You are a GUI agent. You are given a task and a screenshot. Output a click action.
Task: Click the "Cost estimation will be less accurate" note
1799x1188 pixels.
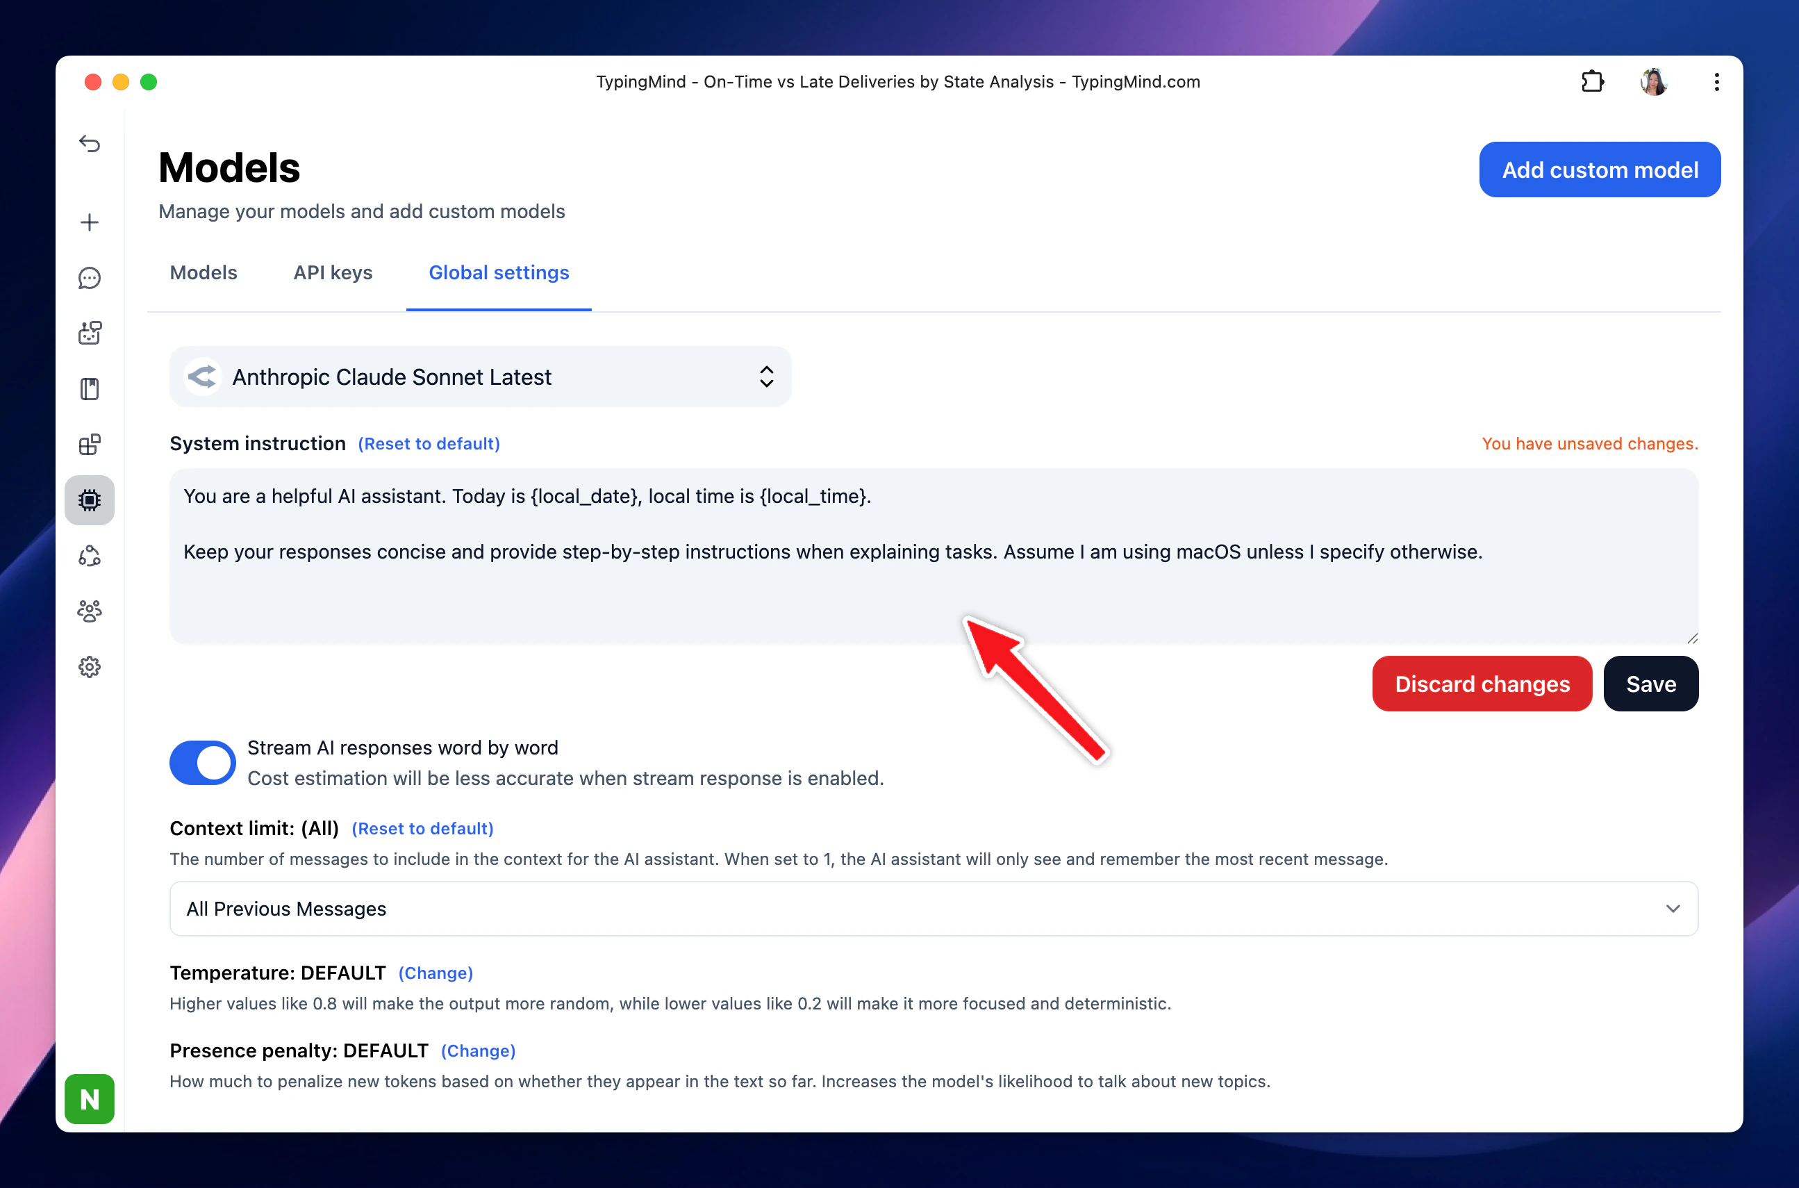565,778
